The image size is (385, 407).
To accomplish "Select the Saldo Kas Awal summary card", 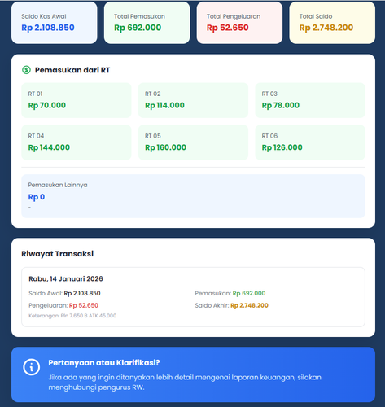I will pyautogui.click(x=55, y=23).
